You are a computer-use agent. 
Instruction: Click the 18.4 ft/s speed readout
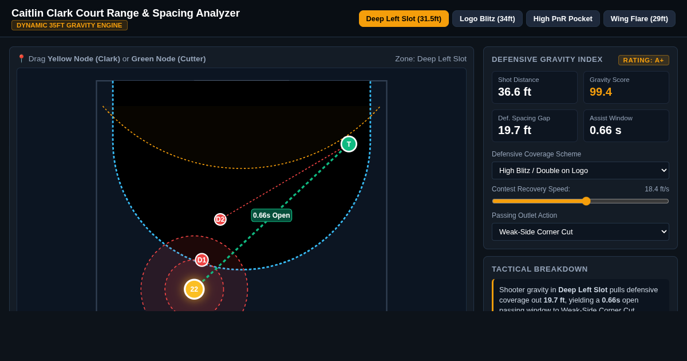tap(657, 189)
